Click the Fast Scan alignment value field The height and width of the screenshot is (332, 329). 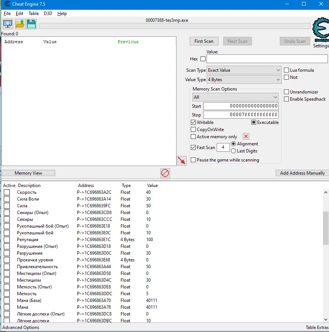223,147
